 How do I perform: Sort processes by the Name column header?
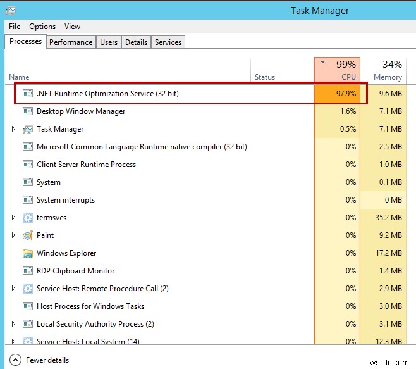click(x=19, y=77)
